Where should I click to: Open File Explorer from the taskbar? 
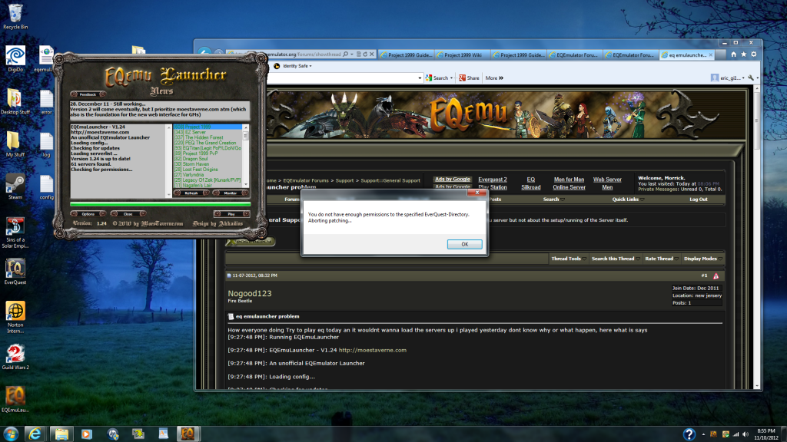click(61, 434)
